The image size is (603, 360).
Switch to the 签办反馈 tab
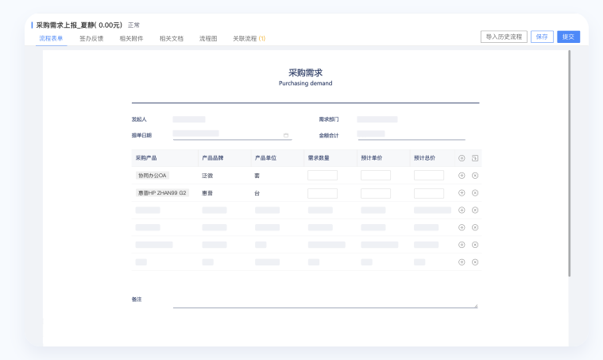point(91,38)
